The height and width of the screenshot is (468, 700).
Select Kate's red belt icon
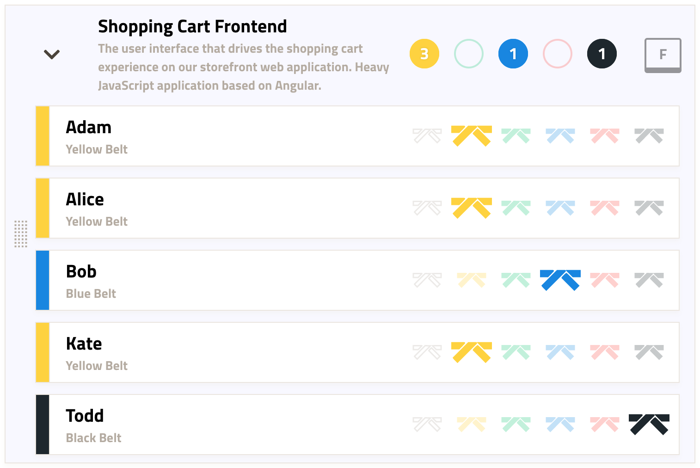[605, 352]
